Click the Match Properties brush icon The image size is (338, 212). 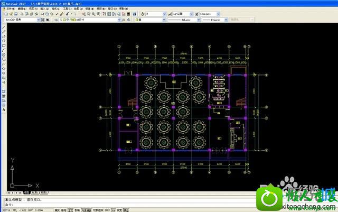[57, 14]
